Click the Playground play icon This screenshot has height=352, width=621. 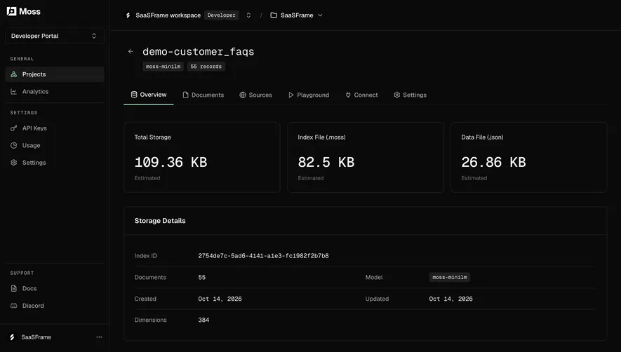(291, 95)
